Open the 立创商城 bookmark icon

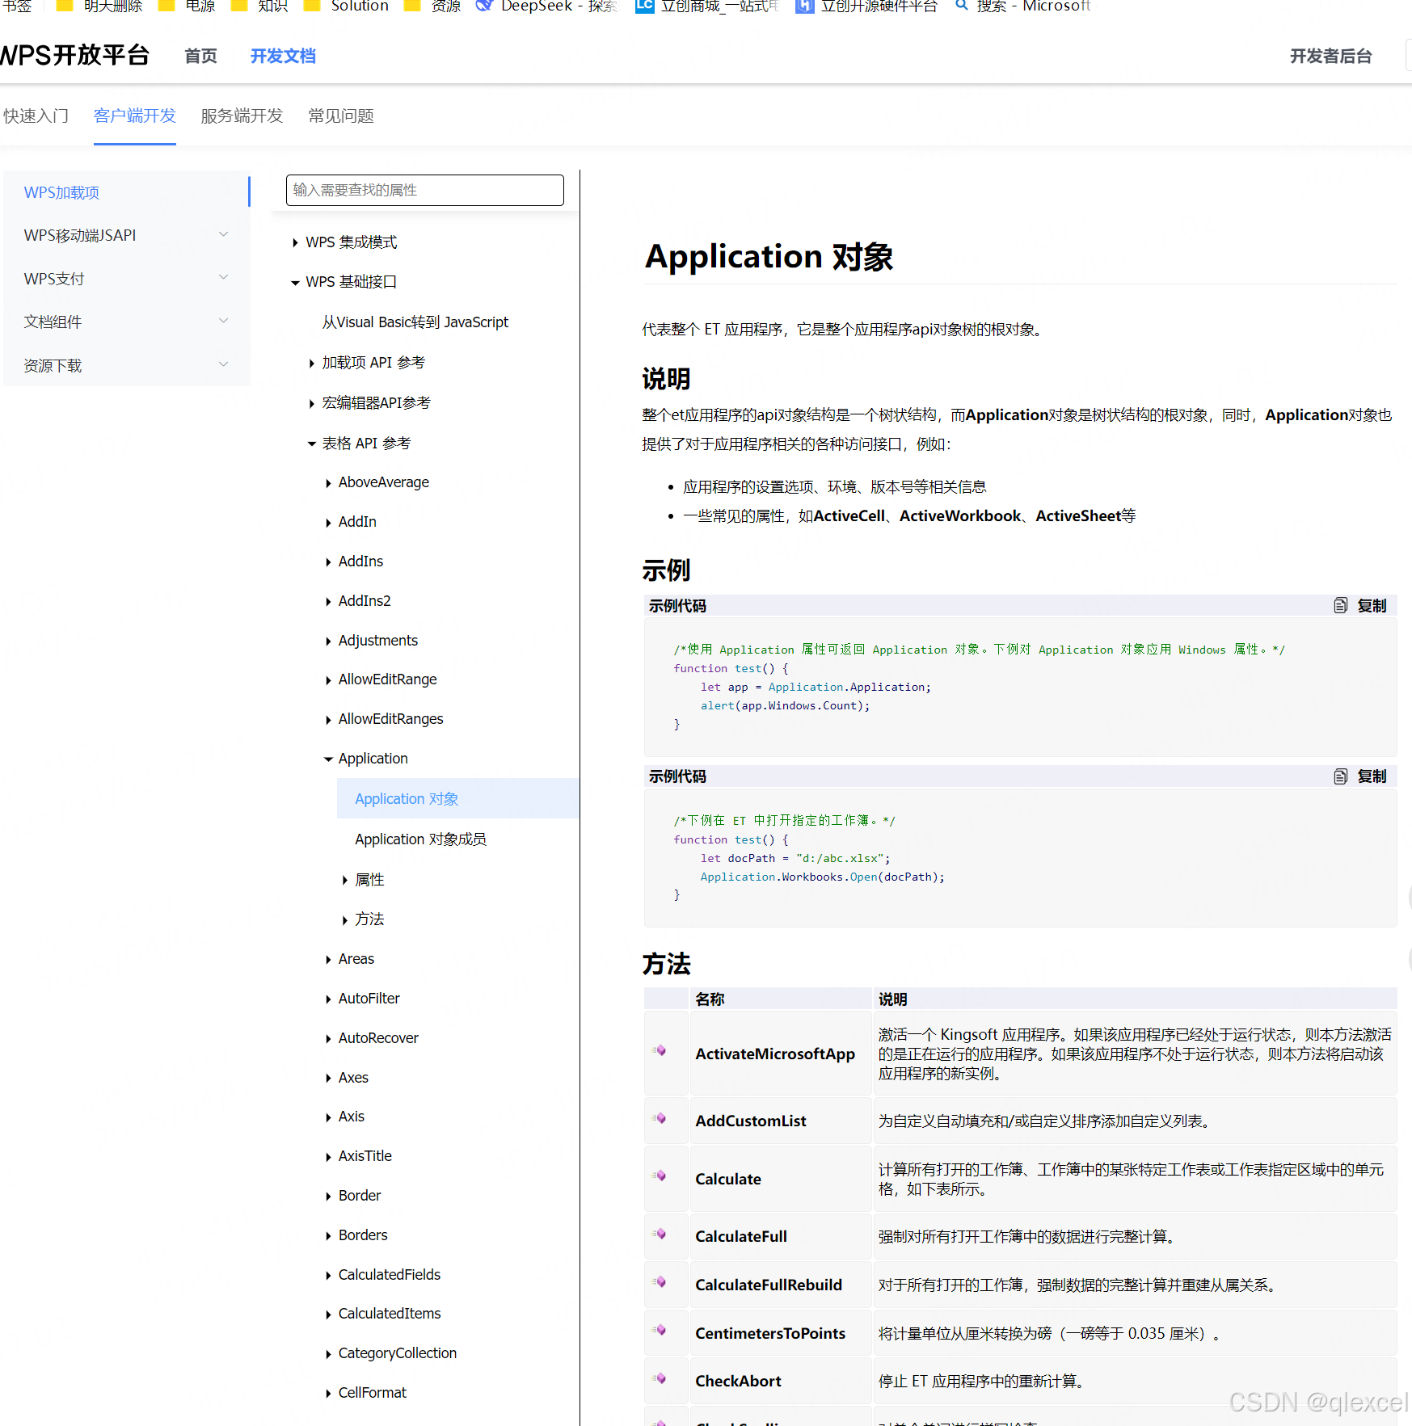(x=644, y=6)
